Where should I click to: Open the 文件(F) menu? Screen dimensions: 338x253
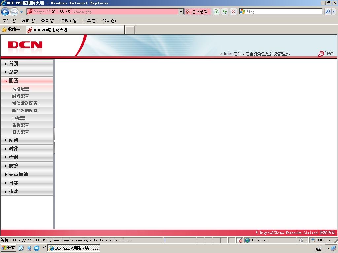pos(9,21)
